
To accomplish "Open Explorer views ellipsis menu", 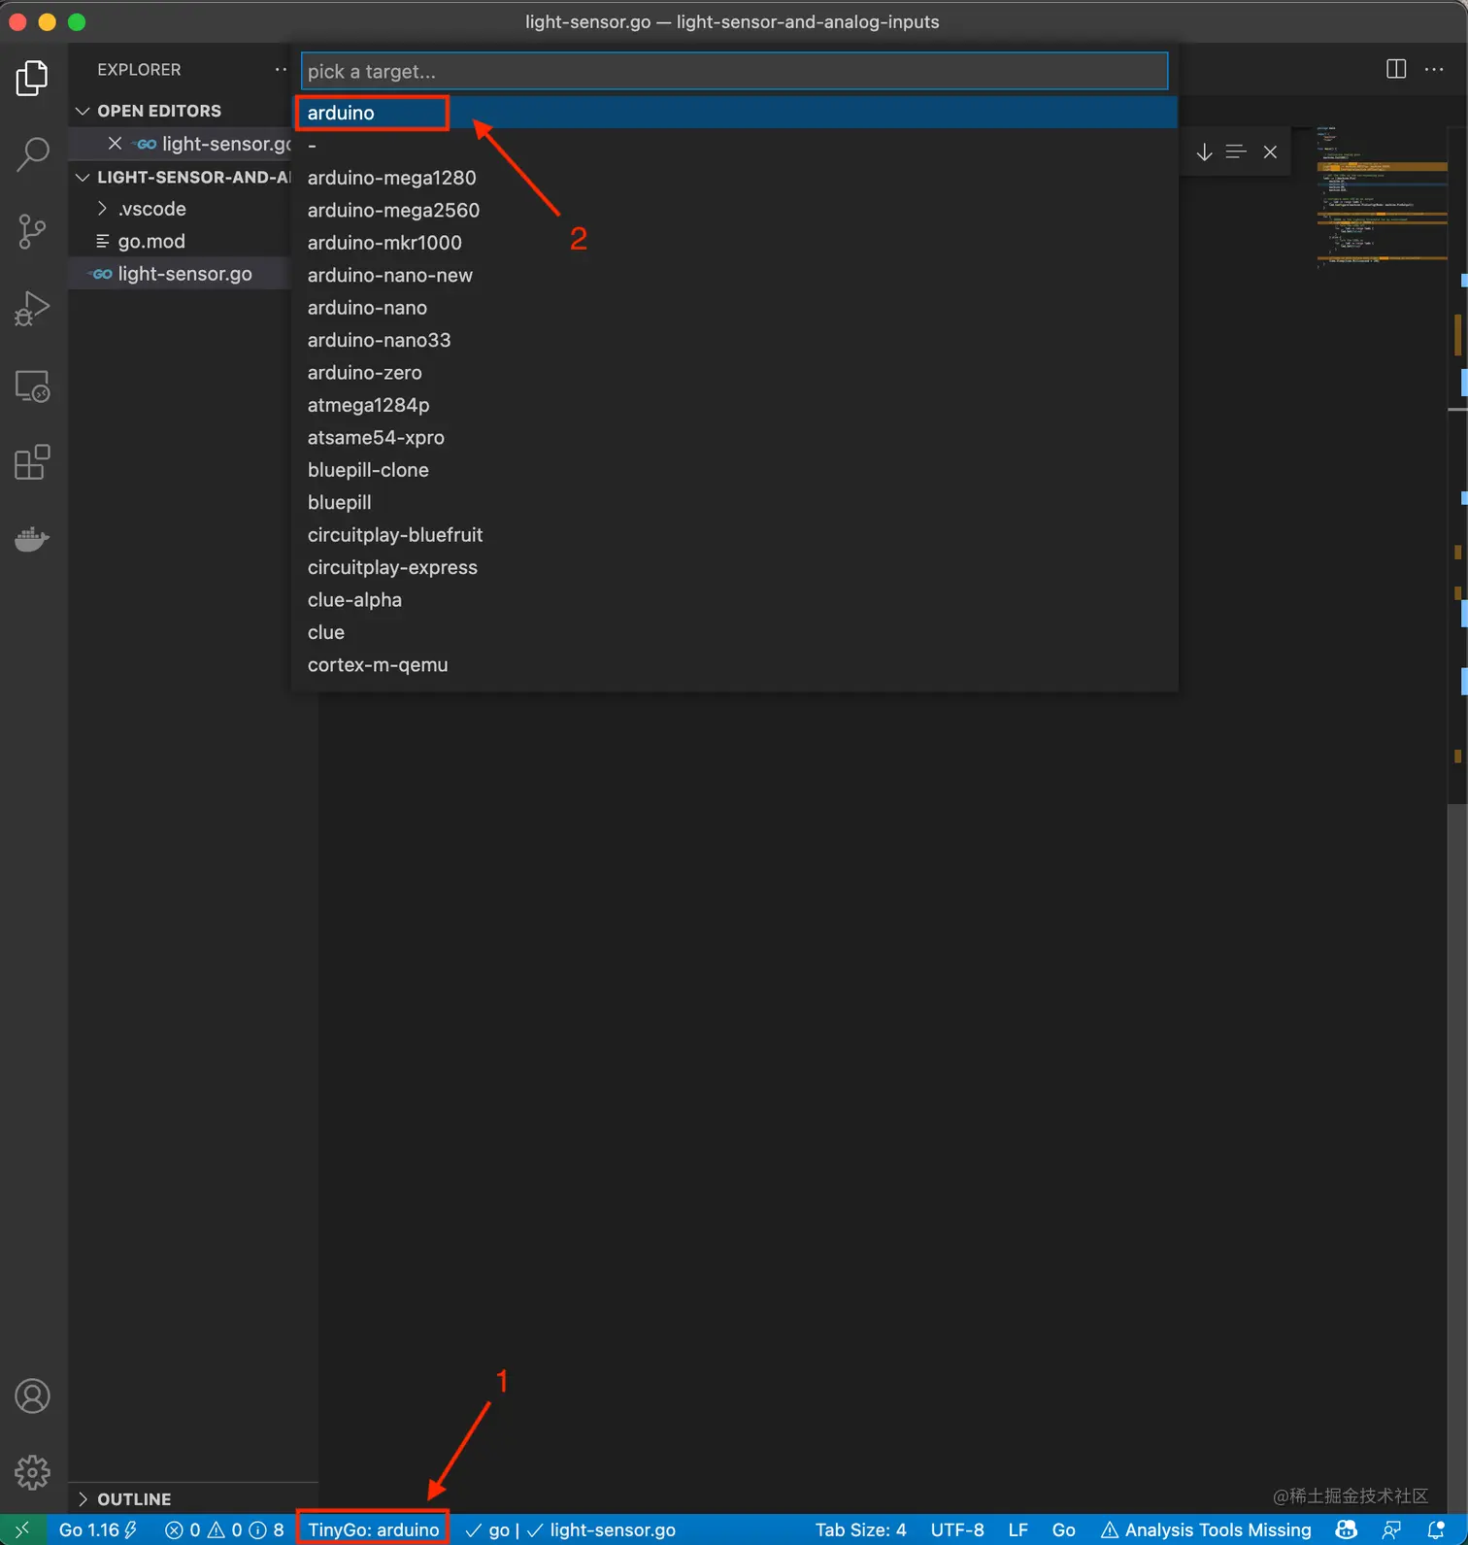I will (x=281, y=69).
